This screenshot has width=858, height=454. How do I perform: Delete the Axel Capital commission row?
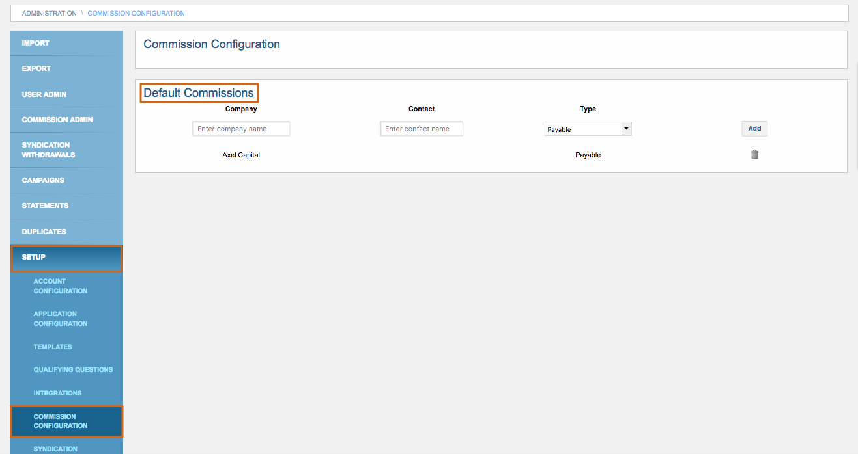(754, 155)
